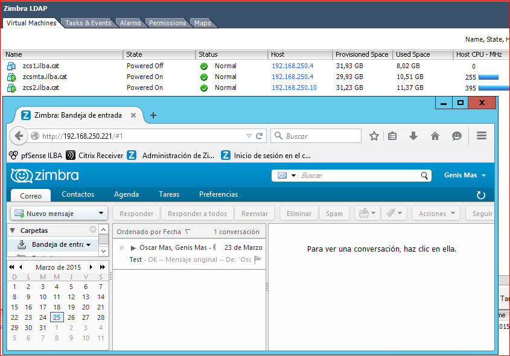Open the Maps tab in vSphere
The width and height of the screenshot is (510, 356).
(x=202, y=23)
